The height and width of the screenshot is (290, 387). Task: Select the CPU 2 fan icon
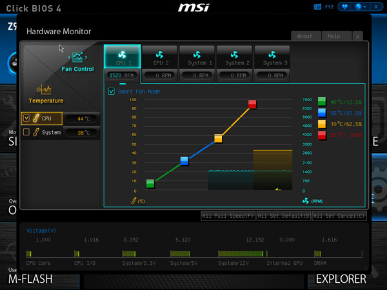click(160, 55)
